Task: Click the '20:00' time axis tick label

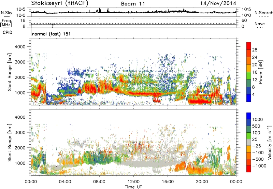Action: pos(202,182)
